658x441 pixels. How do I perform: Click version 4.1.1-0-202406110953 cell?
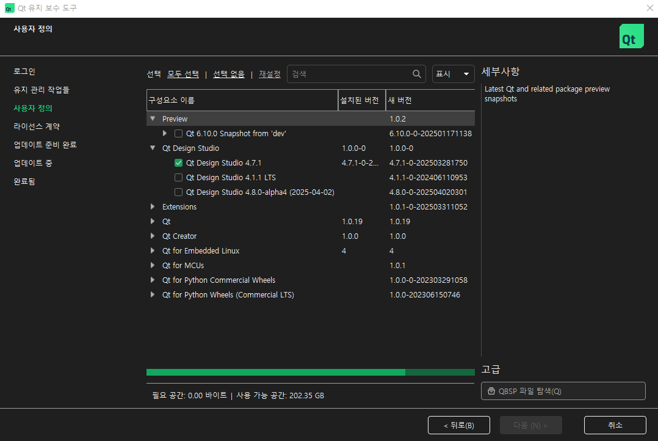[428, 178]
